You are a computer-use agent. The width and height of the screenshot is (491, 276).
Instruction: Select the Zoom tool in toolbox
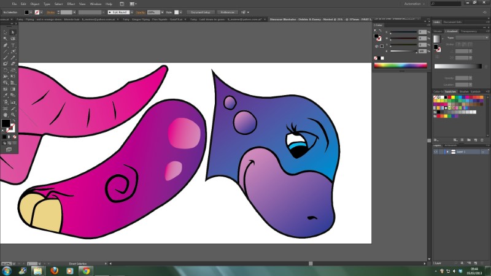pyautogui.click(x=13, y=114)
